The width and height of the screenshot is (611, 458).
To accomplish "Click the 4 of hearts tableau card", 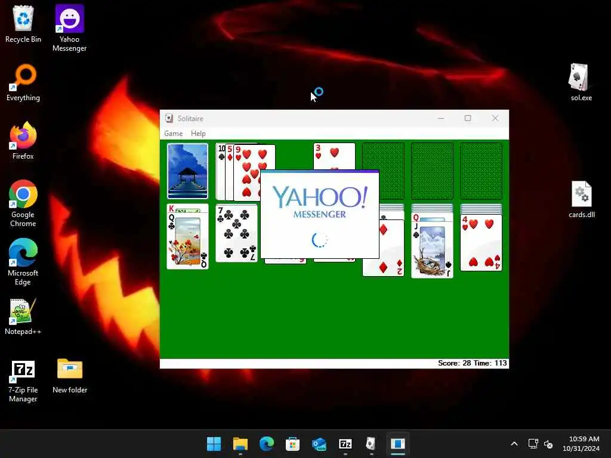I will pos(482,243).
